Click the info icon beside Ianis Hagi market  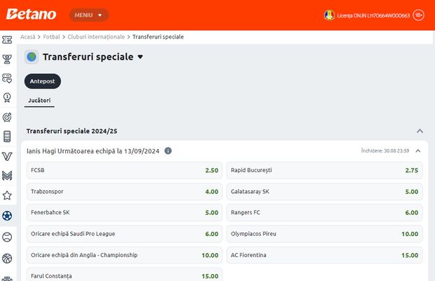click(168, 151)
